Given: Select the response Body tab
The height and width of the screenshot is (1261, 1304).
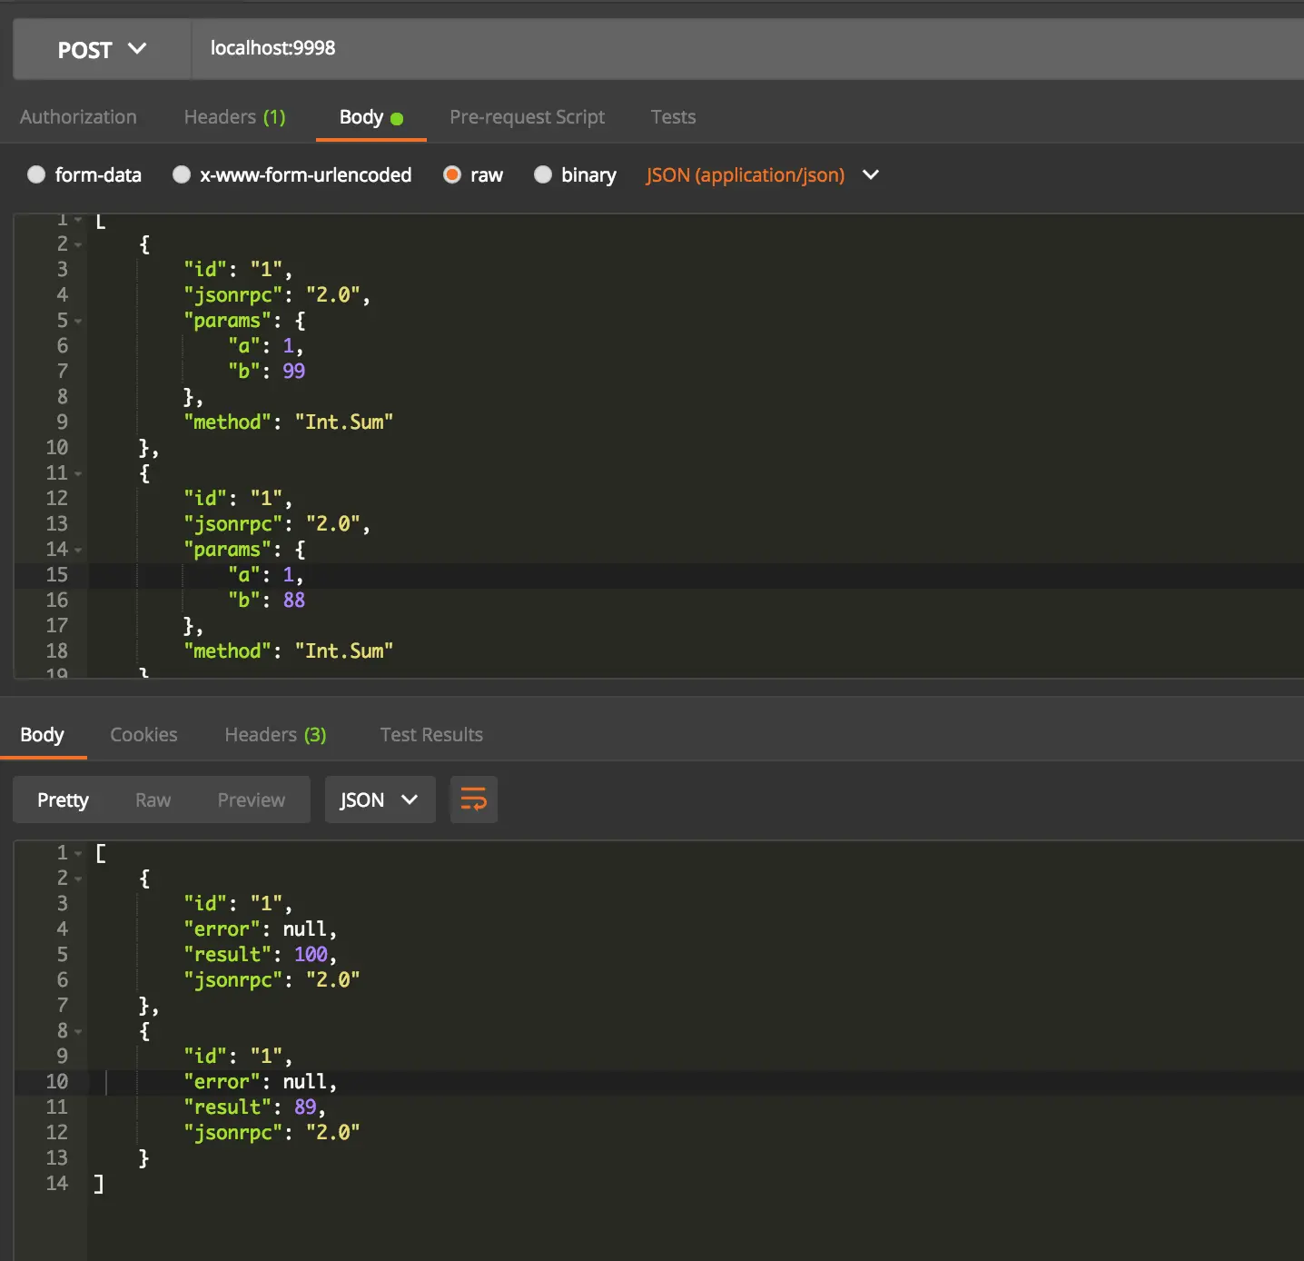Looking at the screenshot, I should point(42,734).
